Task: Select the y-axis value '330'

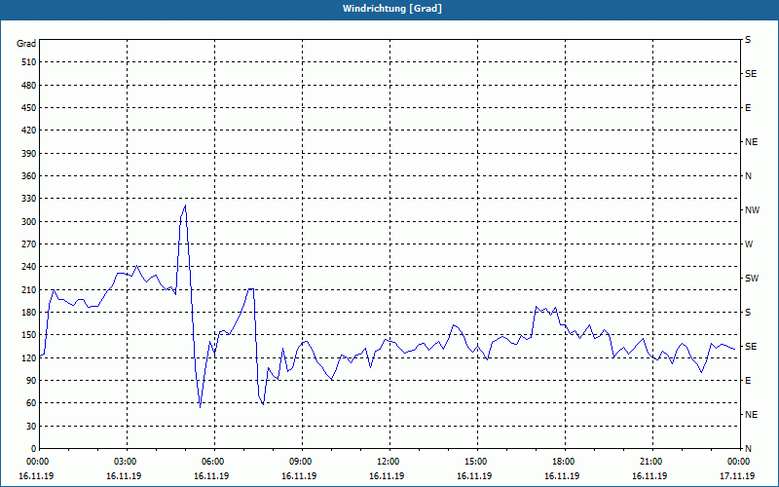Action: coord(29,199)
